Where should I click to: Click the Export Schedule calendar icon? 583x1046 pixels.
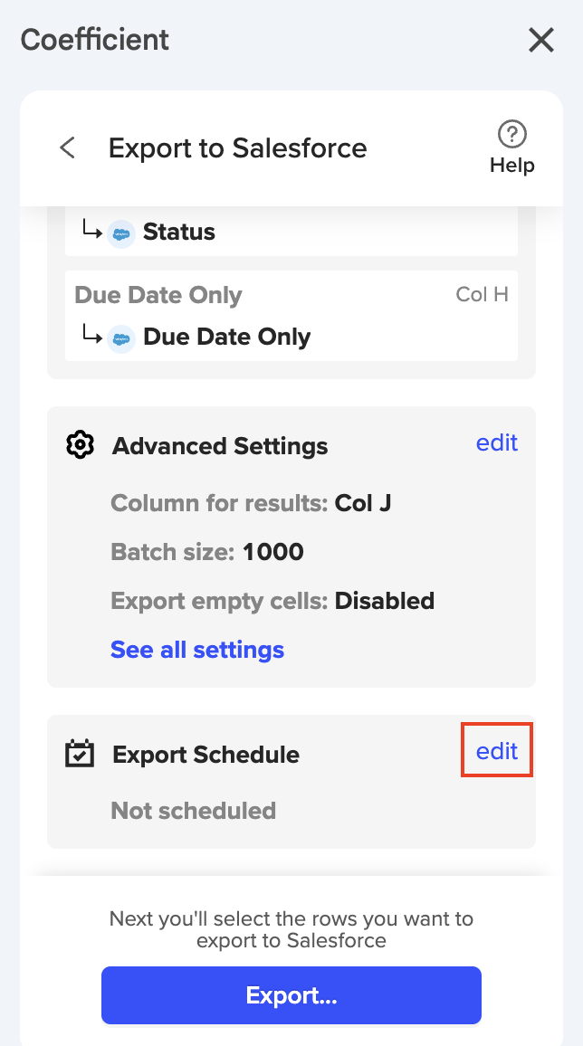[x=80, y=754]
